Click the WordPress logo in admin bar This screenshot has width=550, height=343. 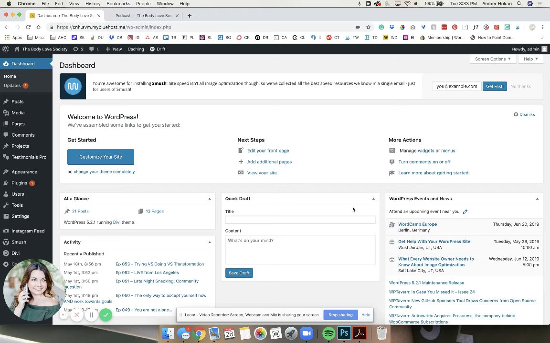(5, 49)
